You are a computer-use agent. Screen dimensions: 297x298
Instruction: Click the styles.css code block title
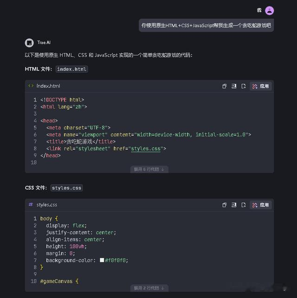pos(47,205)
